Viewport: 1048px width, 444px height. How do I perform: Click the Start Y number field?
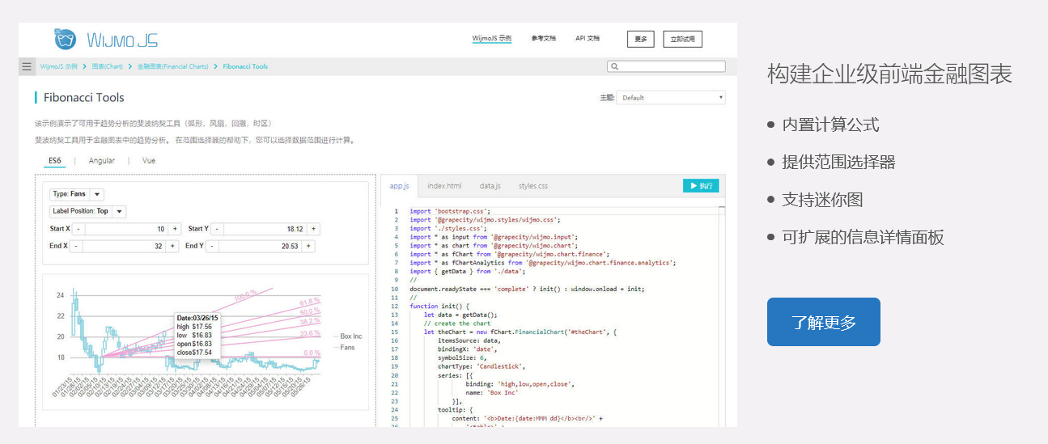265,229
